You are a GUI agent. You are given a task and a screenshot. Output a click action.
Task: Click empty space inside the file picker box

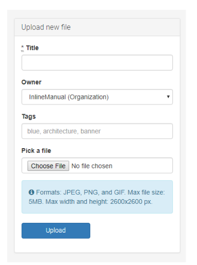coord(142,166)
